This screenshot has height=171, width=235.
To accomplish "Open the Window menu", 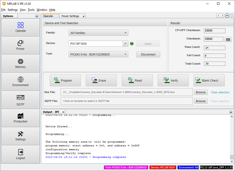I will (42, 10).
